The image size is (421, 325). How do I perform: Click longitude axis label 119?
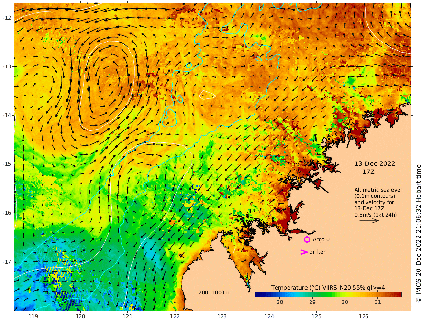(33, 316)
